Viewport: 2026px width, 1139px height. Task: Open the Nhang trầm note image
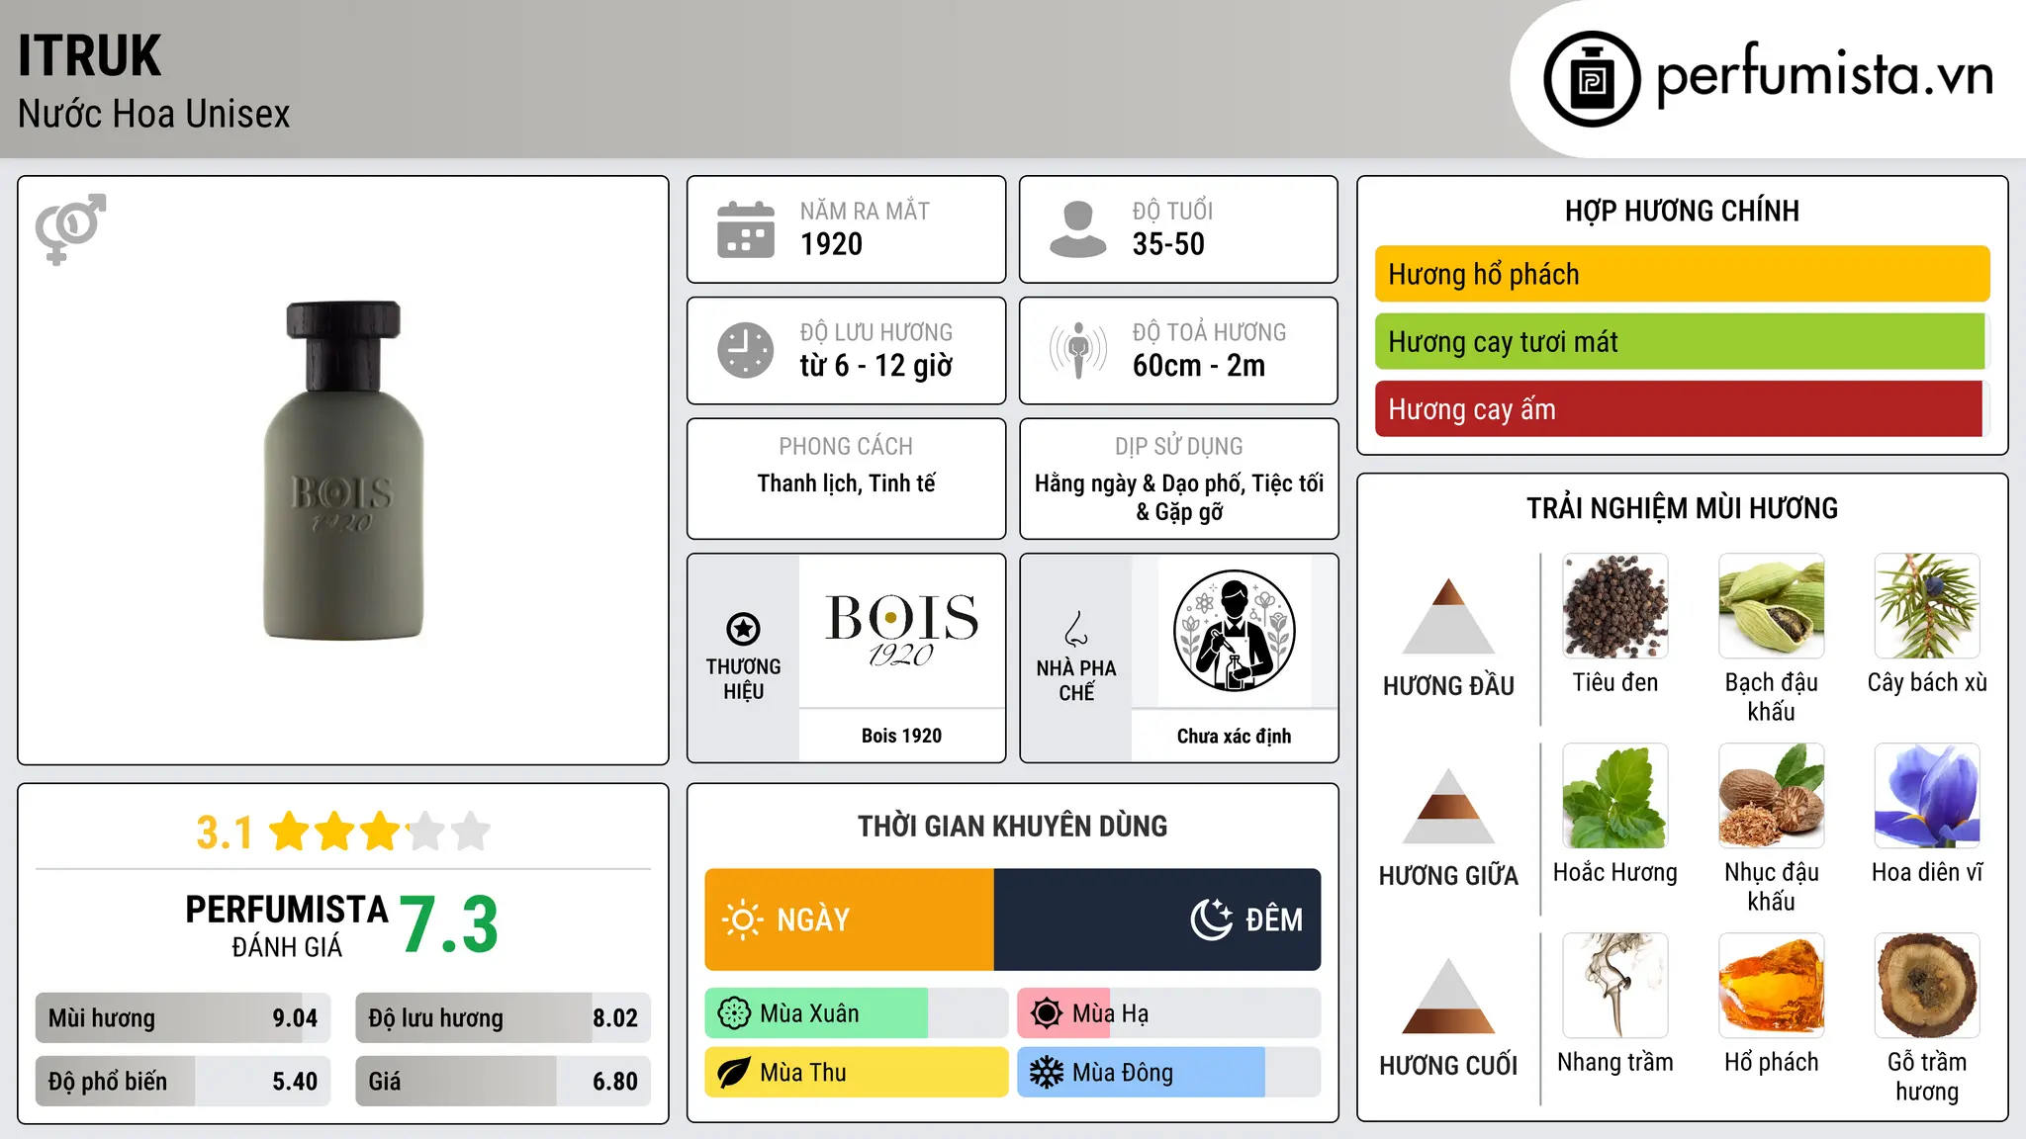pyautogui.click(x=1615, y=986)
